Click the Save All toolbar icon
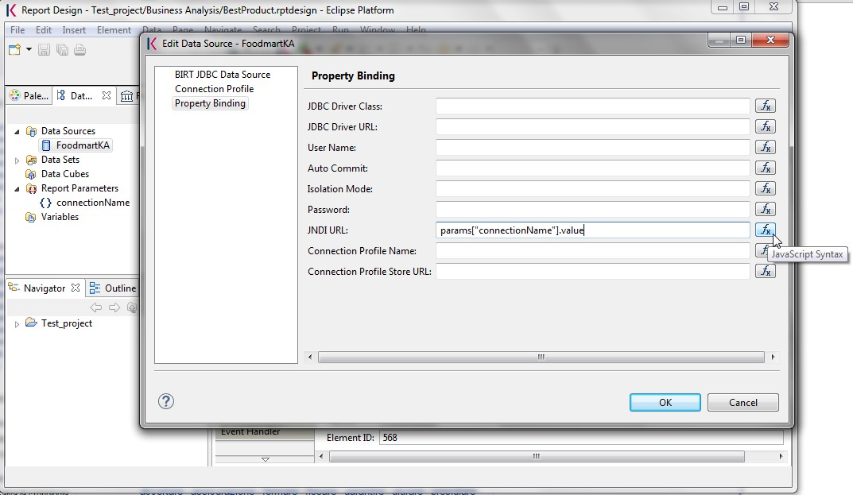 [x=62, y=50]
